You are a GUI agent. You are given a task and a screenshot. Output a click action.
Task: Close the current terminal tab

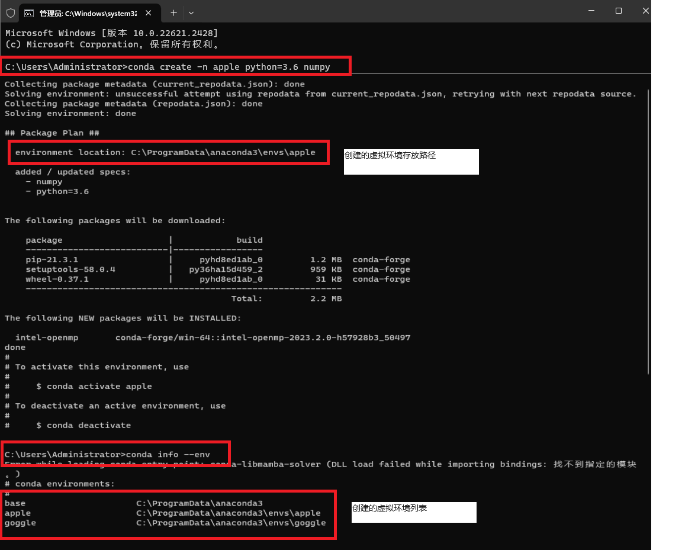149,13
